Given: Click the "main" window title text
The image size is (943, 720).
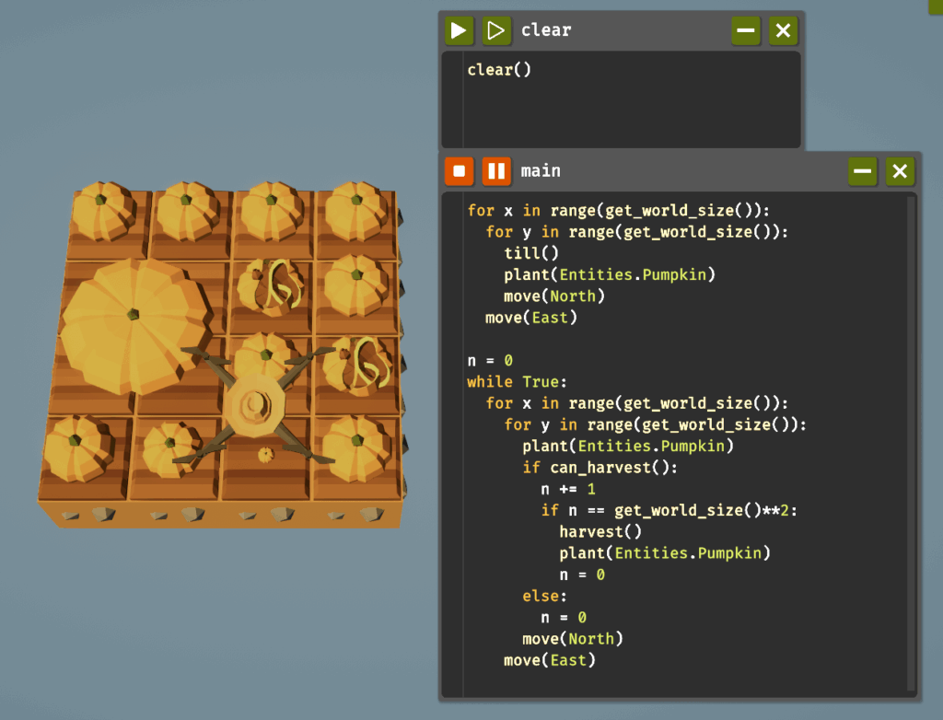Looking at the screenshot, I should point(541,170).
